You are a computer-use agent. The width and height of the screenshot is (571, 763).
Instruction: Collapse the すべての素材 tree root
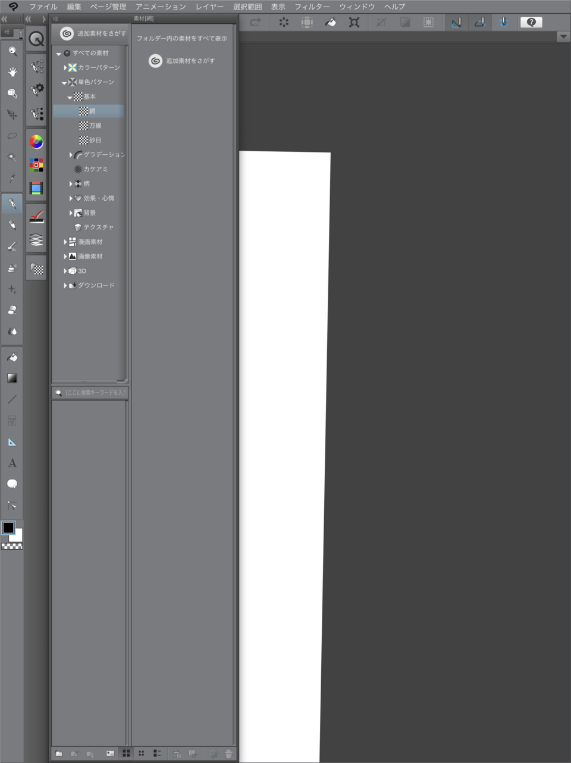[x=58, y=54]
